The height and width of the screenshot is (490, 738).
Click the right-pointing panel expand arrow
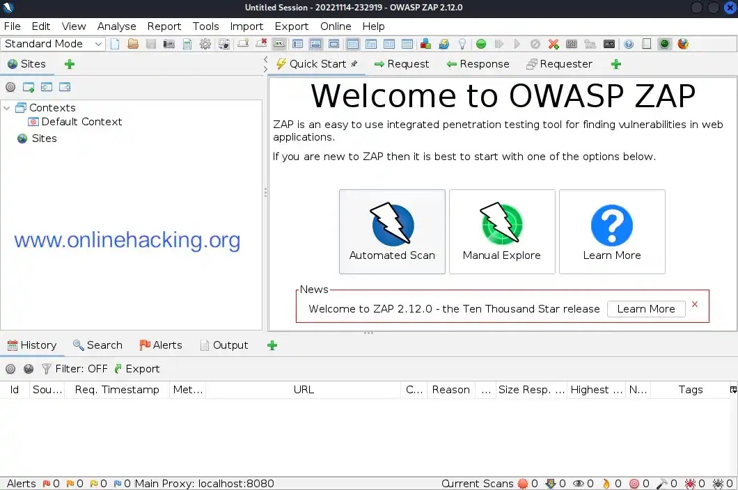265,69
